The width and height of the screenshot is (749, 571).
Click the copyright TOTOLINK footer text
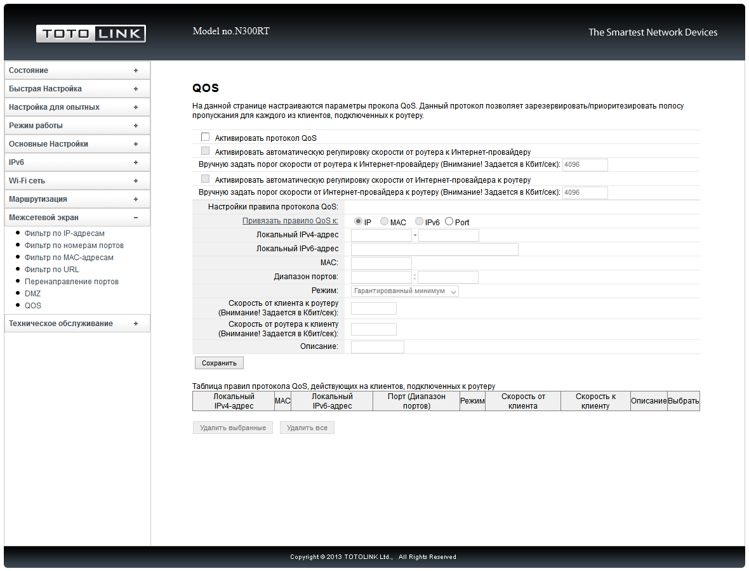[373, 556]
